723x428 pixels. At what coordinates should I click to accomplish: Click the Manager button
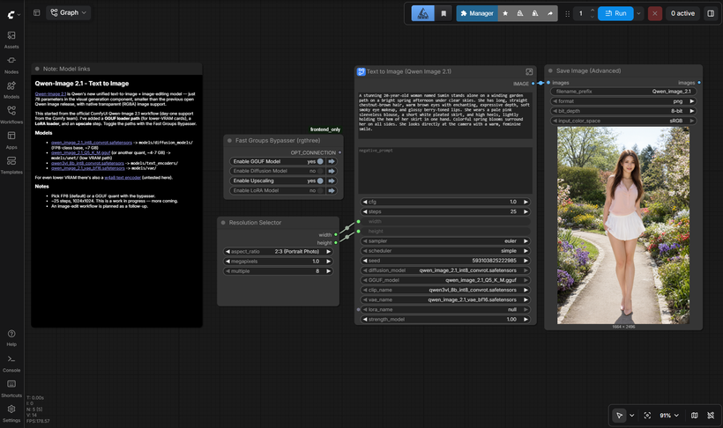click(477, 13)
